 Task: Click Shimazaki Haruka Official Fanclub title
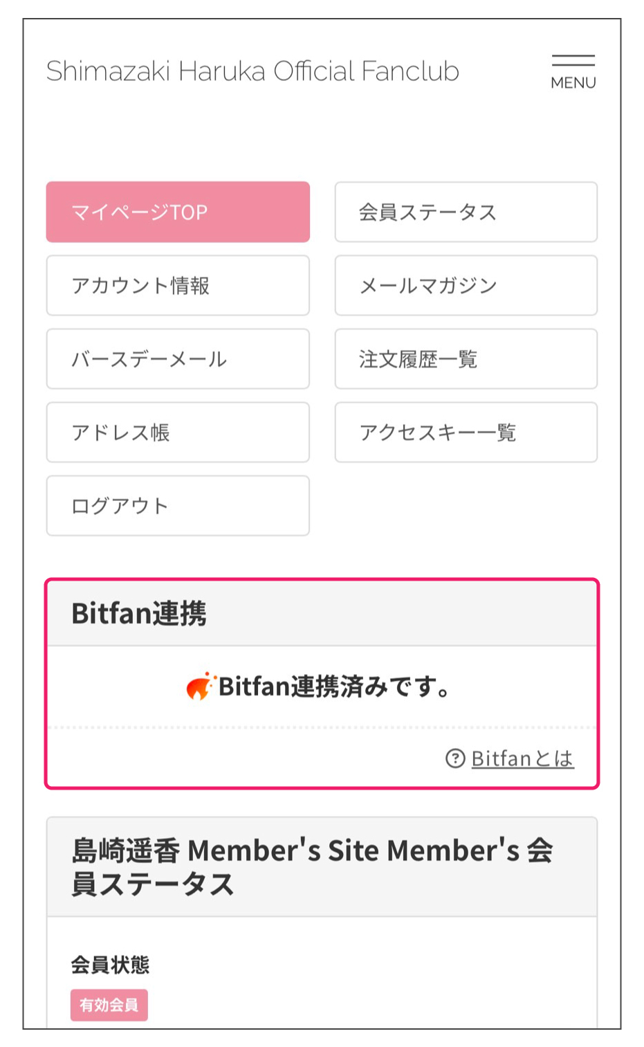click(x=252, y=71)
